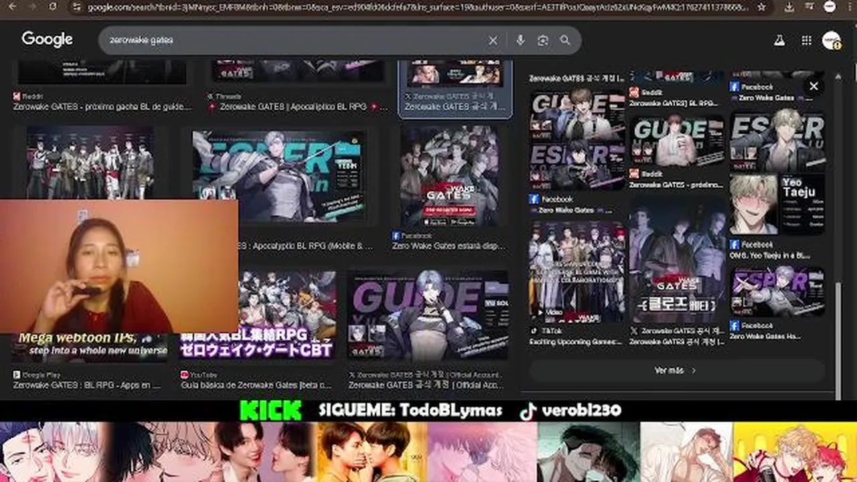Image resolution: width=857 pixels, height=482 pixels.
Task: Open Reddit result 'Zerowake GATES - próximo gacha BL'
Action: click(103, 106)
